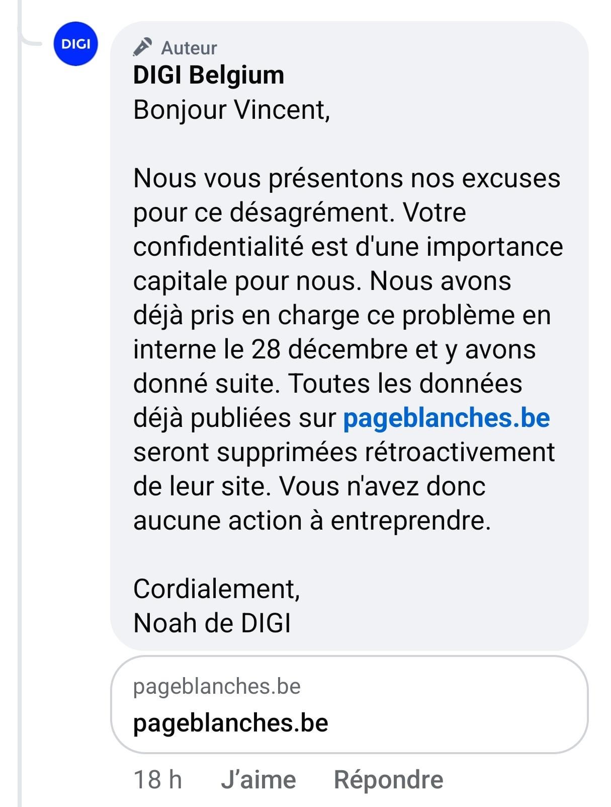
Task: Tap the Noah de DIGI signature
Action: pyautogui.click(x=212, y=623)
